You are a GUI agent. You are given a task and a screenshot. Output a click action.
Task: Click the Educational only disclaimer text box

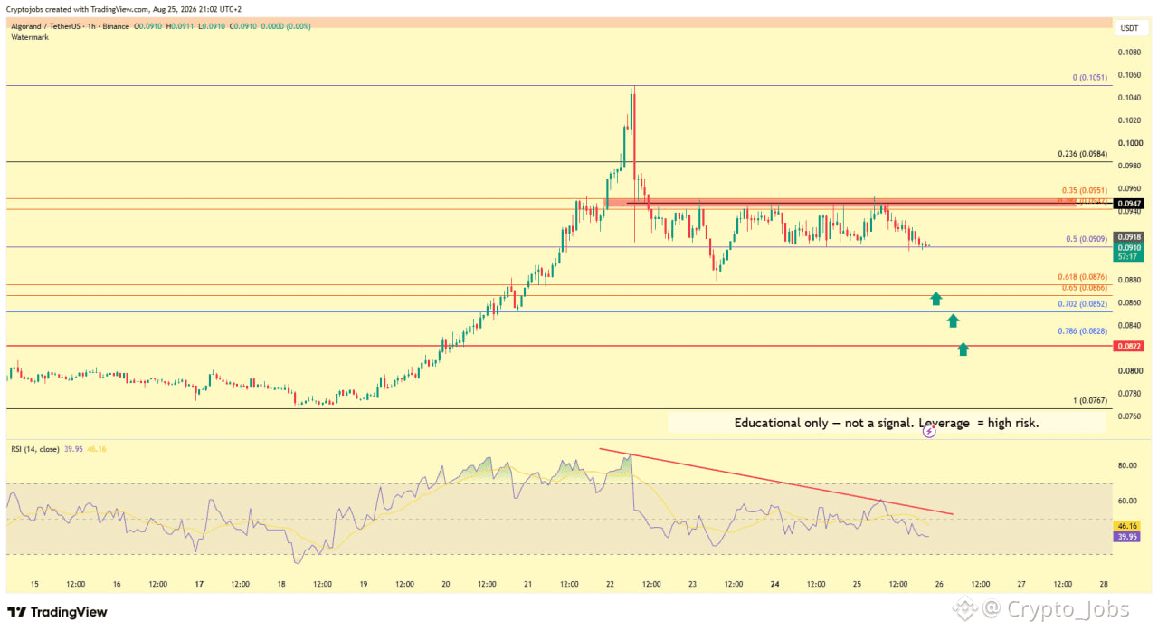point(887,423)
